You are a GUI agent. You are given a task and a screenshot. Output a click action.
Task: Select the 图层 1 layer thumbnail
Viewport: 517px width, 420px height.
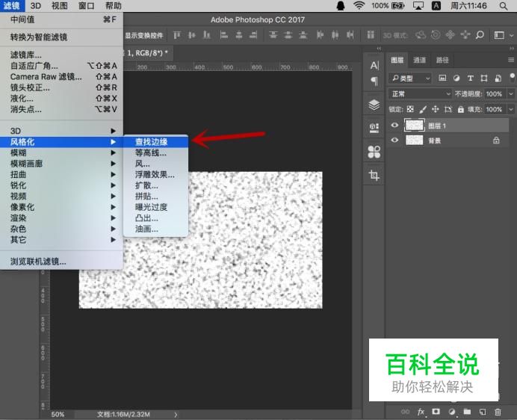(x=414, y=126)
